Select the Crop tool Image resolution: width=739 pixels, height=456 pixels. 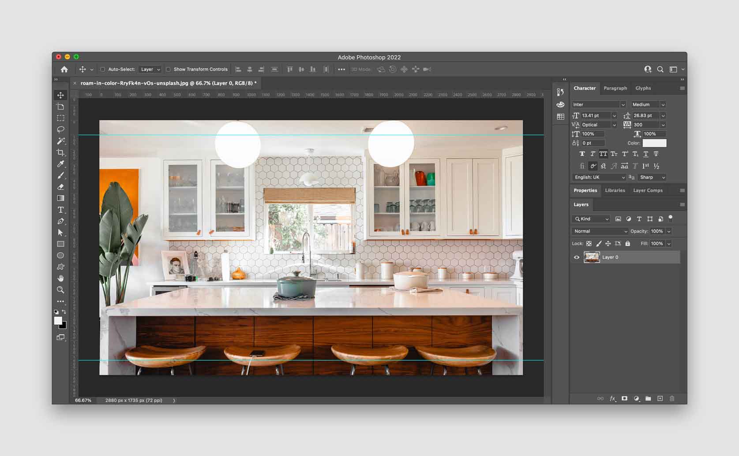[60, 152]
